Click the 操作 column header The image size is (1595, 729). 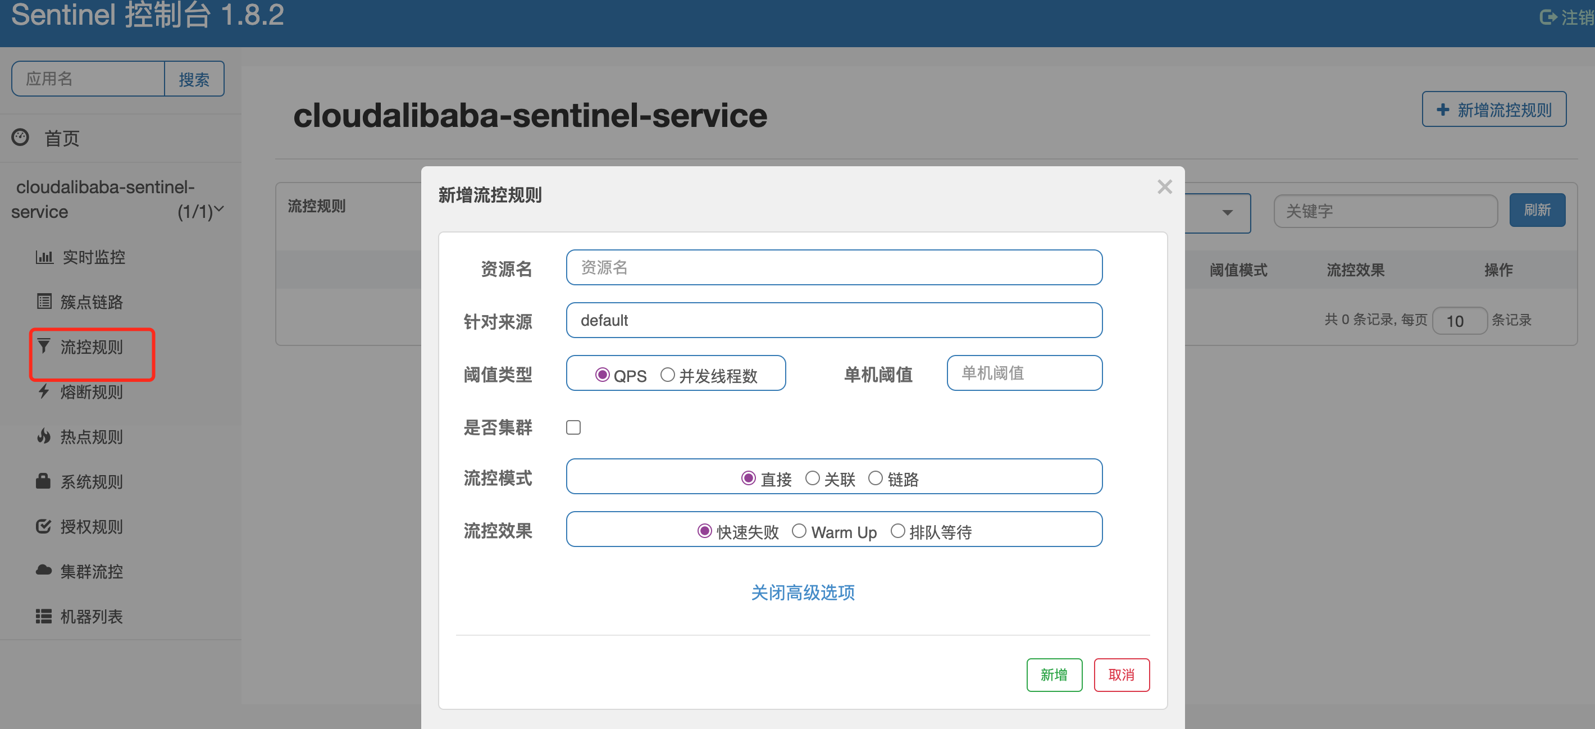pos(1498,270)
